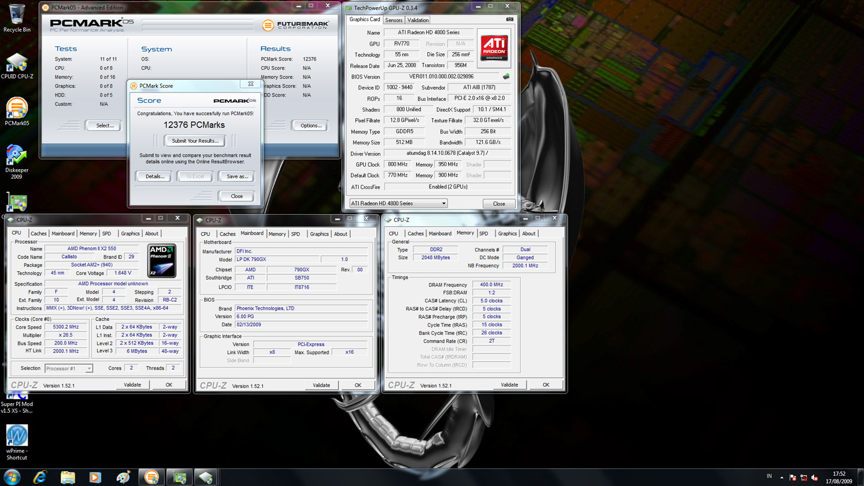Click the Options... button in PCMark05
This screenshot has width=864, height=486.
pos(311,125)
